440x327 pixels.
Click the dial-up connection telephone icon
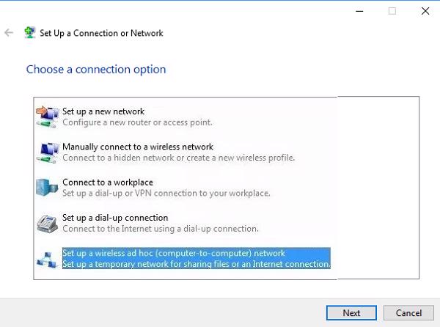tap(48, 223)
